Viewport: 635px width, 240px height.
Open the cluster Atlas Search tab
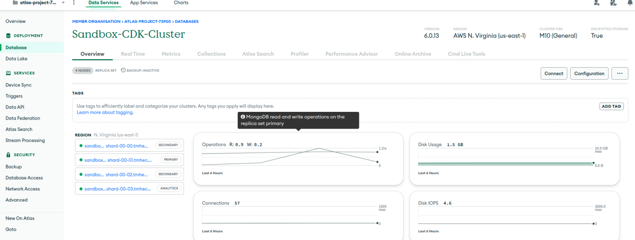coord(258,54)
